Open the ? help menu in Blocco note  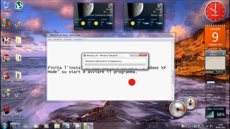pyautogui.click(x=85, y=39)
